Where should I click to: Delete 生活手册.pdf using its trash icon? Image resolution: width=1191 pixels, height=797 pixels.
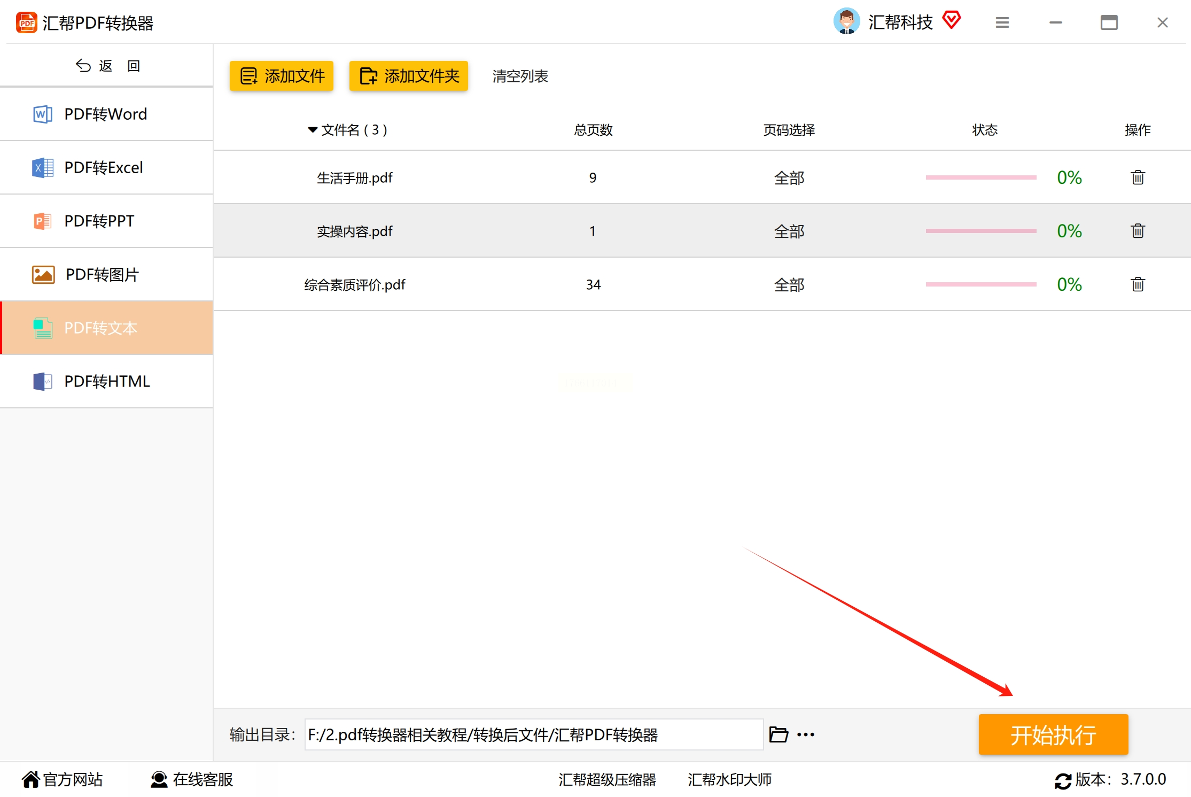[x=1138, y=177]
